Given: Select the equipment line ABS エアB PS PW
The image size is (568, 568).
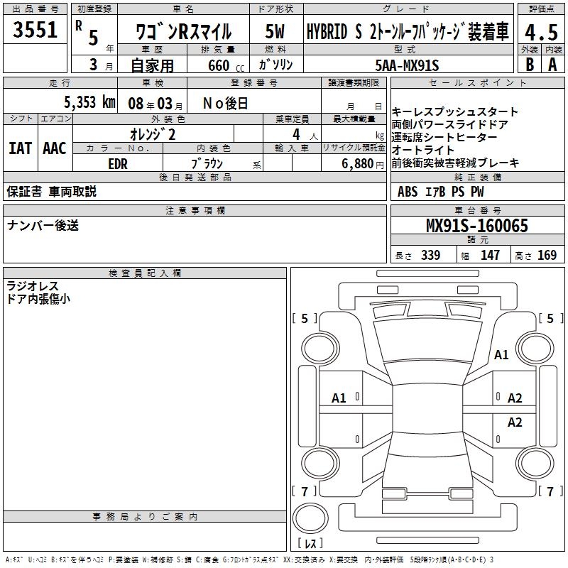Looking at the screenshot, I should pyautogui.click(x=440, y=192).
